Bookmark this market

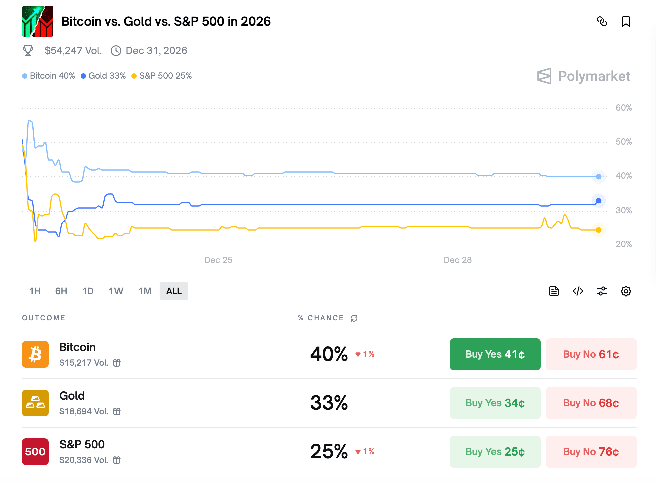coord(626,22)
